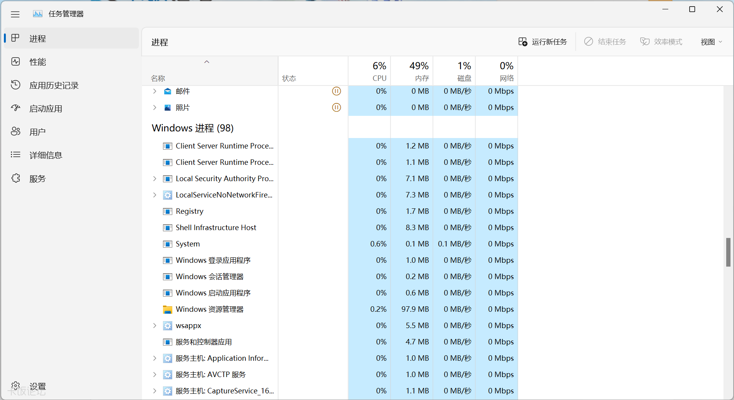Click the wsappx gear icon
Viewport: 734px width, 400px height.
click(x=168, y=326)
